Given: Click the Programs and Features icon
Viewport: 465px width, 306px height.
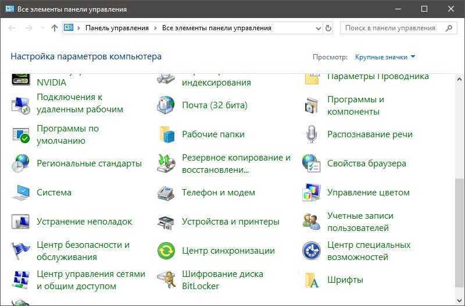Looking at the screenshot, I should click(x=312, y=105).
